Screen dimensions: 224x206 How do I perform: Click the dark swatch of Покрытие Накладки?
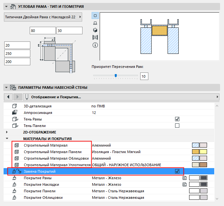point(204,184)
